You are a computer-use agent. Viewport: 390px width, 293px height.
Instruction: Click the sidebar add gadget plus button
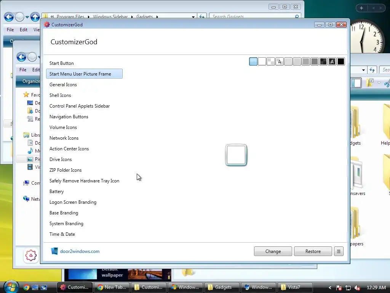click(x=361, y=8)
